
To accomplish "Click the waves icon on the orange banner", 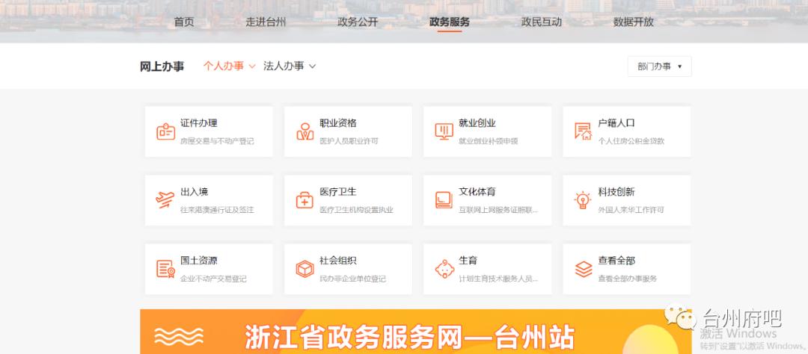I will [x=179, y=337].
